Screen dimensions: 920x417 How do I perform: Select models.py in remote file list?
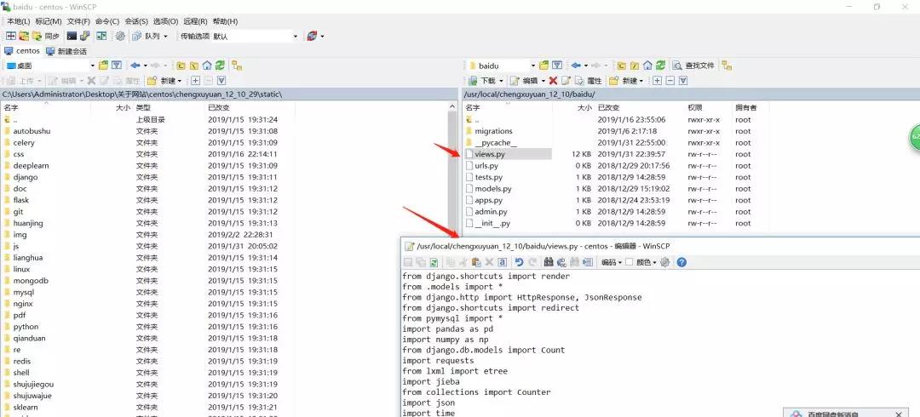[x=493, y=189]
